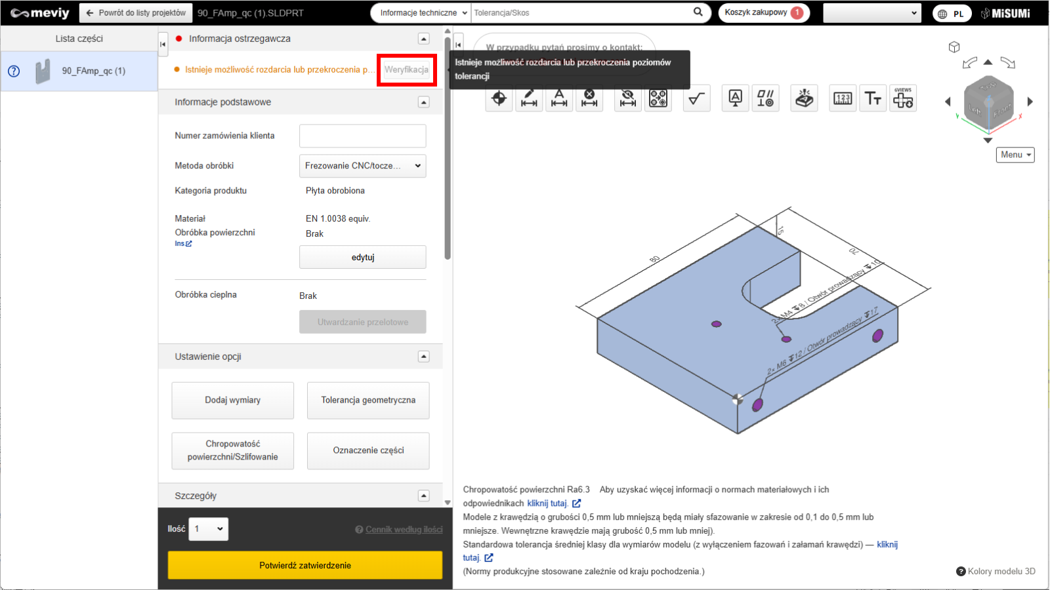
Task: Click the Weryfikacja button
Action: click(x=406, y=69)
